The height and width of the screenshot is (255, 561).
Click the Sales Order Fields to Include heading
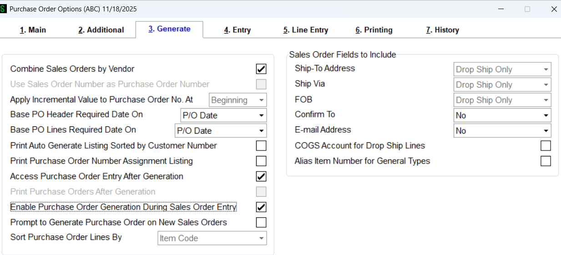tap(343, 55)
